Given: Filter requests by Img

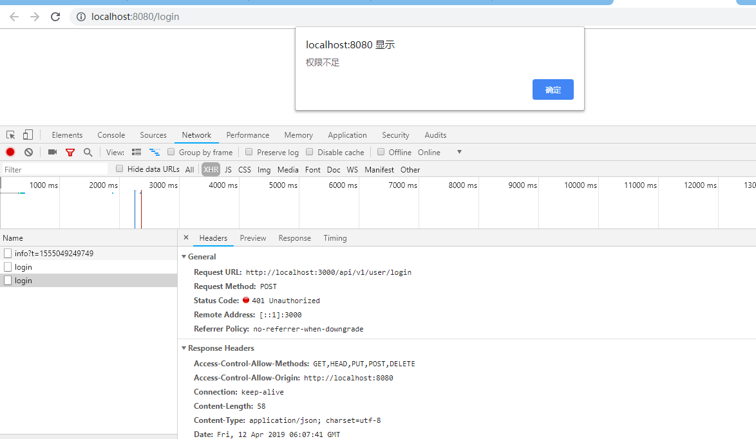Looking at the screenshot, I should coord(264,170).
